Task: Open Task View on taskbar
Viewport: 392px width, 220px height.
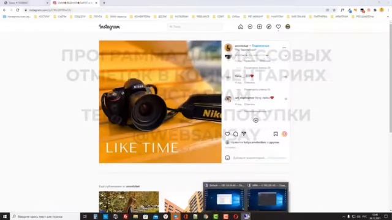Action: tap(85, 216)
